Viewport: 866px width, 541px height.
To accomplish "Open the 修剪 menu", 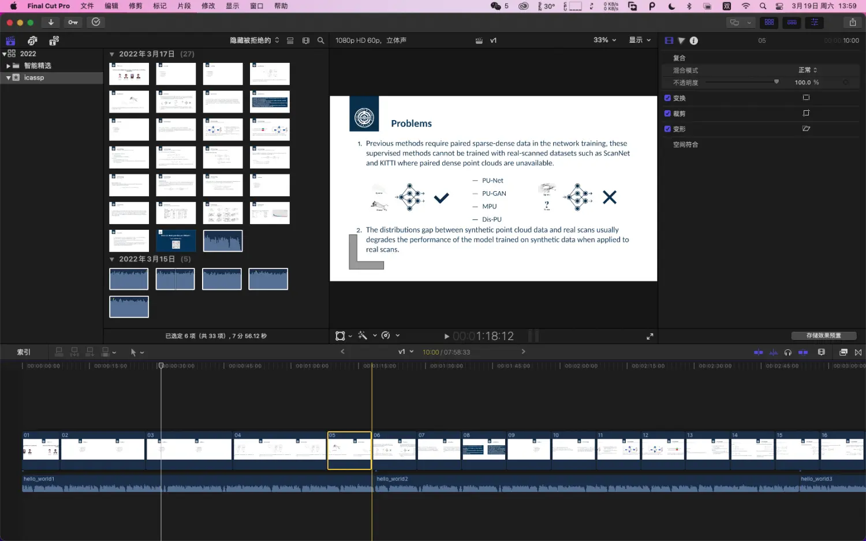I will pos(136,6).
